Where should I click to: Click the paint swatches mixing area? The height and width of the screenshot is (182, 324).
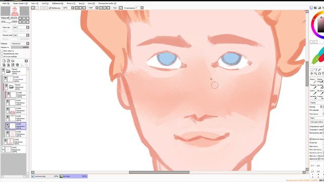317,56
